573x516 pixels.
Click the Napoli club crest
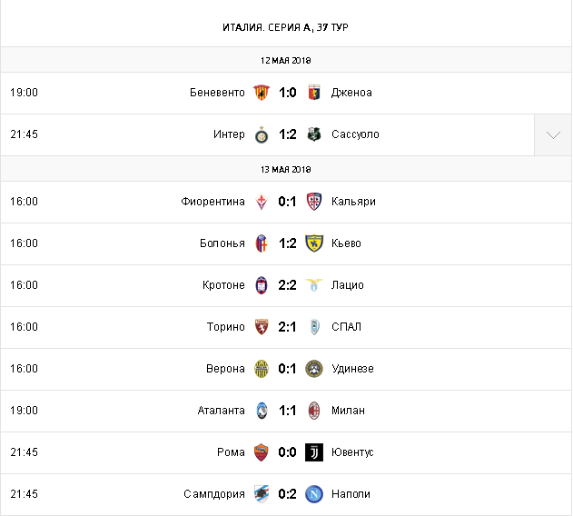click(x=314, y=494)
